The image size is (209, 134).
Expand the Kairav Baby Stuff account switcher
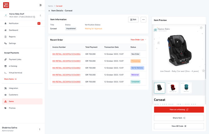[x=40, y=16]
